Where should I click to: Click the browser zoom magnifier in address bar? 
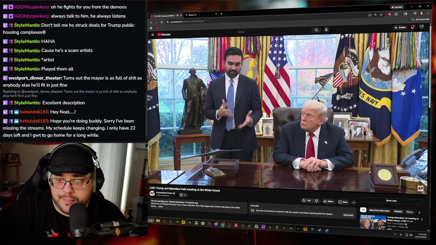[x=375, y=15]
